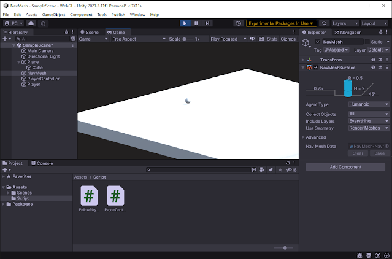Open the GameObject menu
The height and width of the screenshot is (259, 392).
pyautogui.click(x=53, y=14)
